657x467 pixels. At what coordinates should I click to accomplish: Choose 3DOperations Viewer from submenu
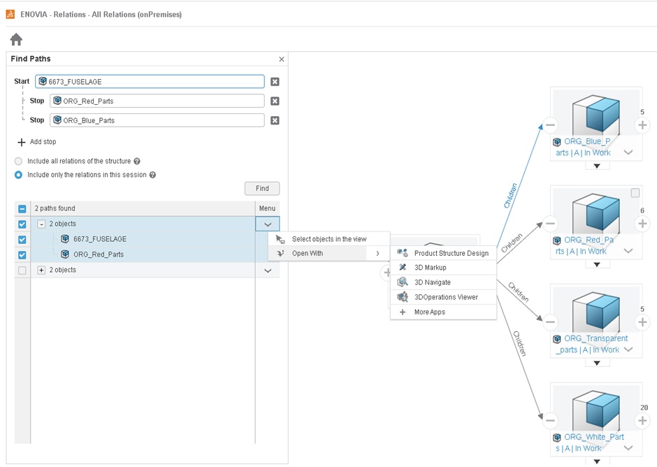pos(446,297)
